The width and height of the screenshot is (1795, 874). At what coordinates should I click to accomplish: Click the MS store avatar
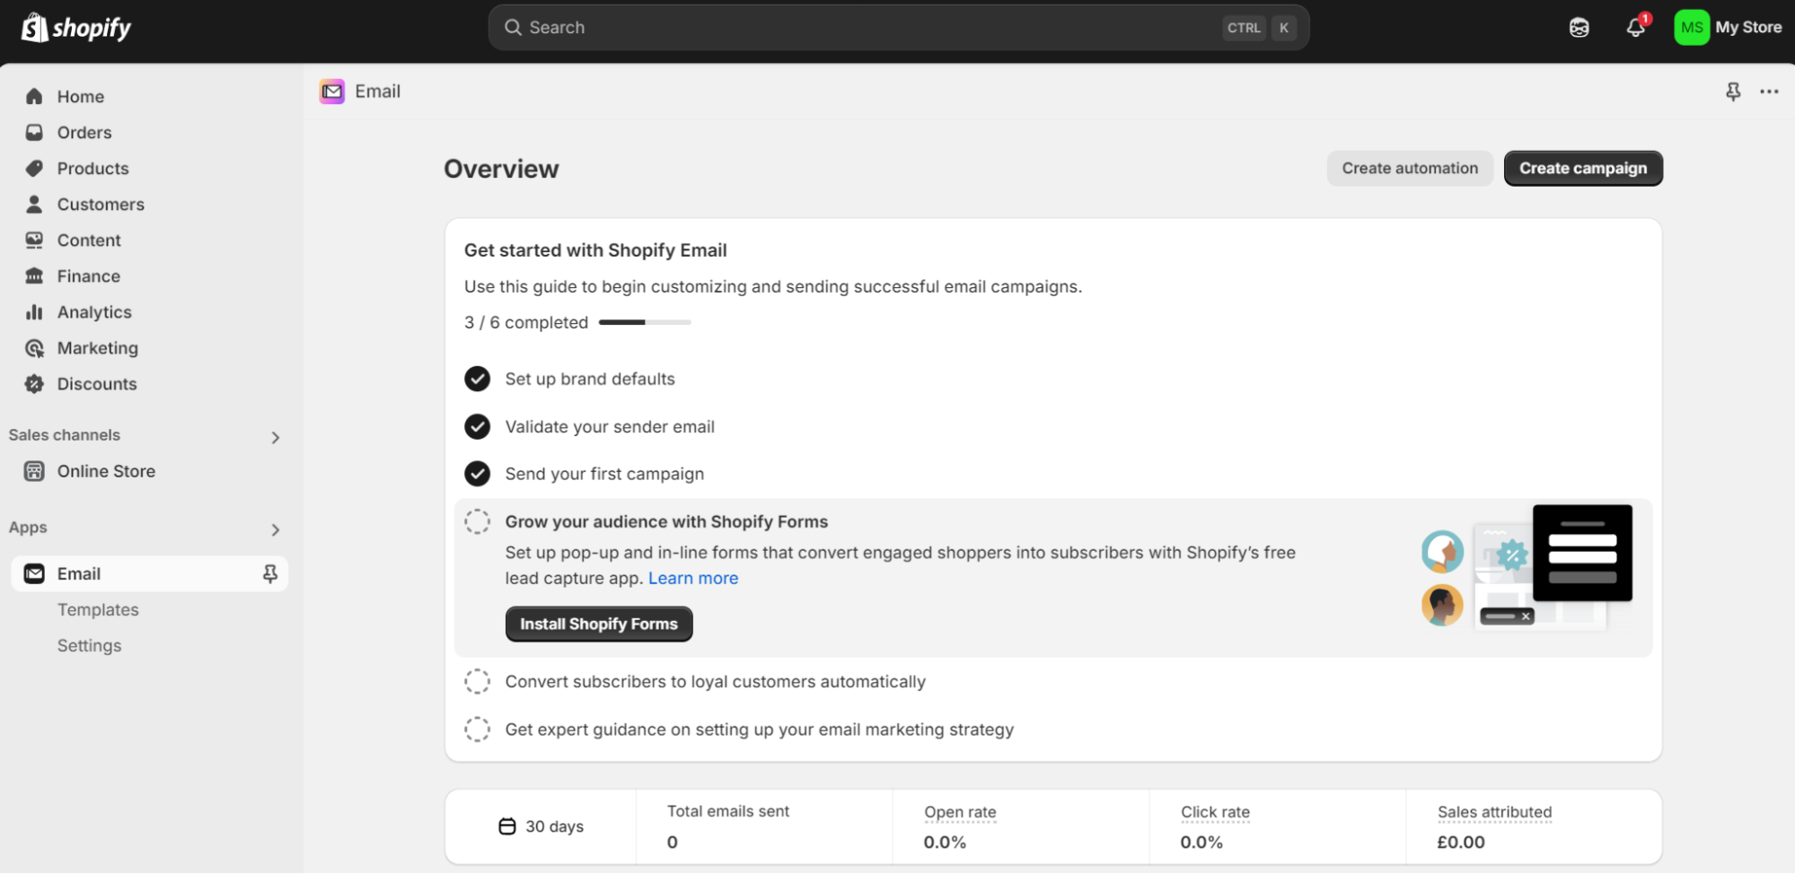(1692, 28)
